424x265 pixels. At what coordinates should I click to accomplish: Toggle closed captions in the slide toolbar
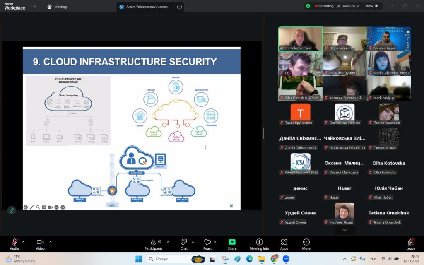click(44, 207)
